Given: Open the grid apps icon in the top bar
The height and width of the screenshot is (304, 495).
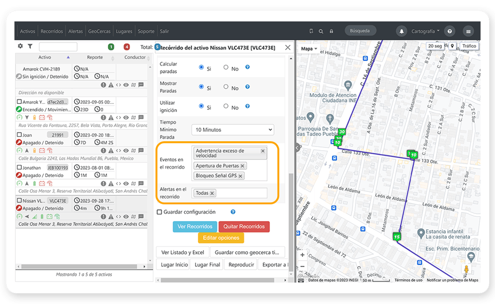Looking at the screenshot, I should tap(468, 31).
